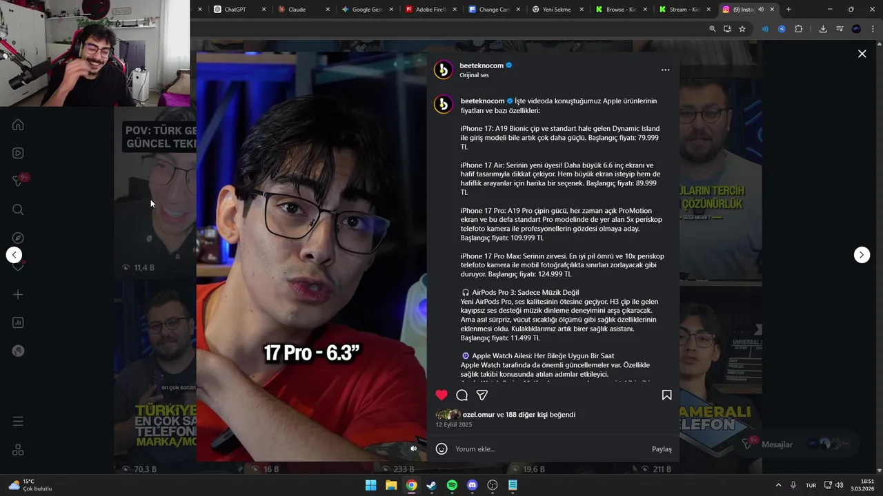Save the post with the bookmark icon
883x496 pixels.
pyautogui.click(x=666, y=395)
